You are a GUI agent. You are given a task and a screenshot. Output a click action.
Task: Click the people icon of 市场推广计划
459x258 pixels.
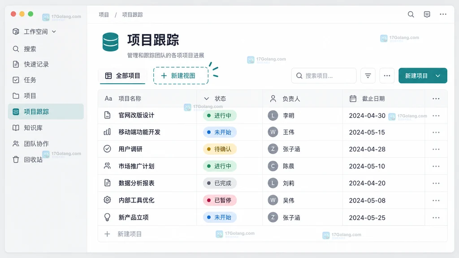point(108,166)
